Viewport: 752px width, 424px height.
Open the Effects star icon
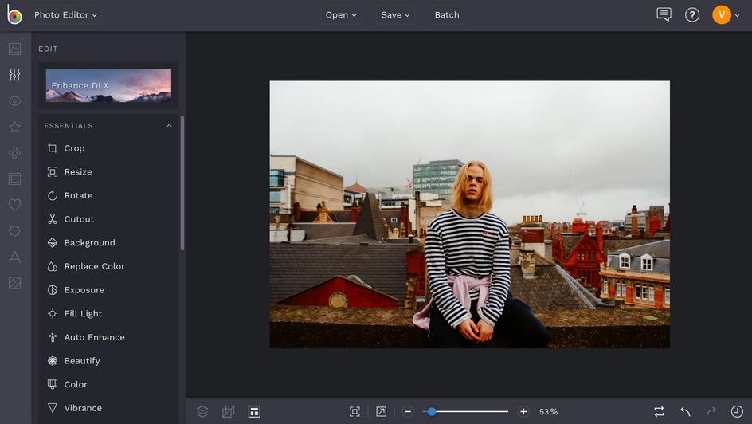[14, 127]
